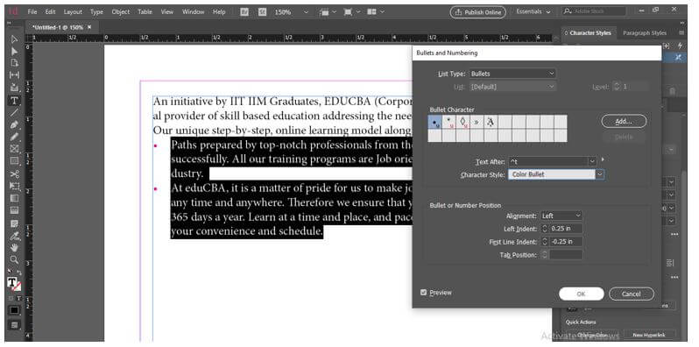Select the Rectangle Frame tool
The width and height of the screenshot is (699, 347).
pyautogui.click(x=14, y=149)
